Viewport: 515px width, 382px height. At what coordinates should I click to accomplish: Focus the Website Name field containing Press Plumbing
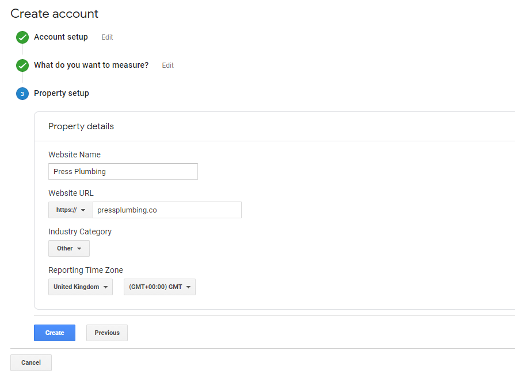(123, 172)
